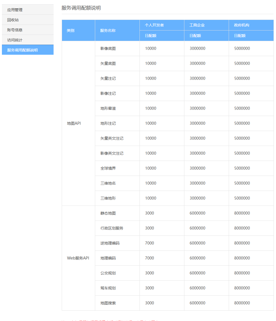Screen dimensions: 276x321
Task: Select the 地图搜索 service name cell
Action: click(108, 303)
